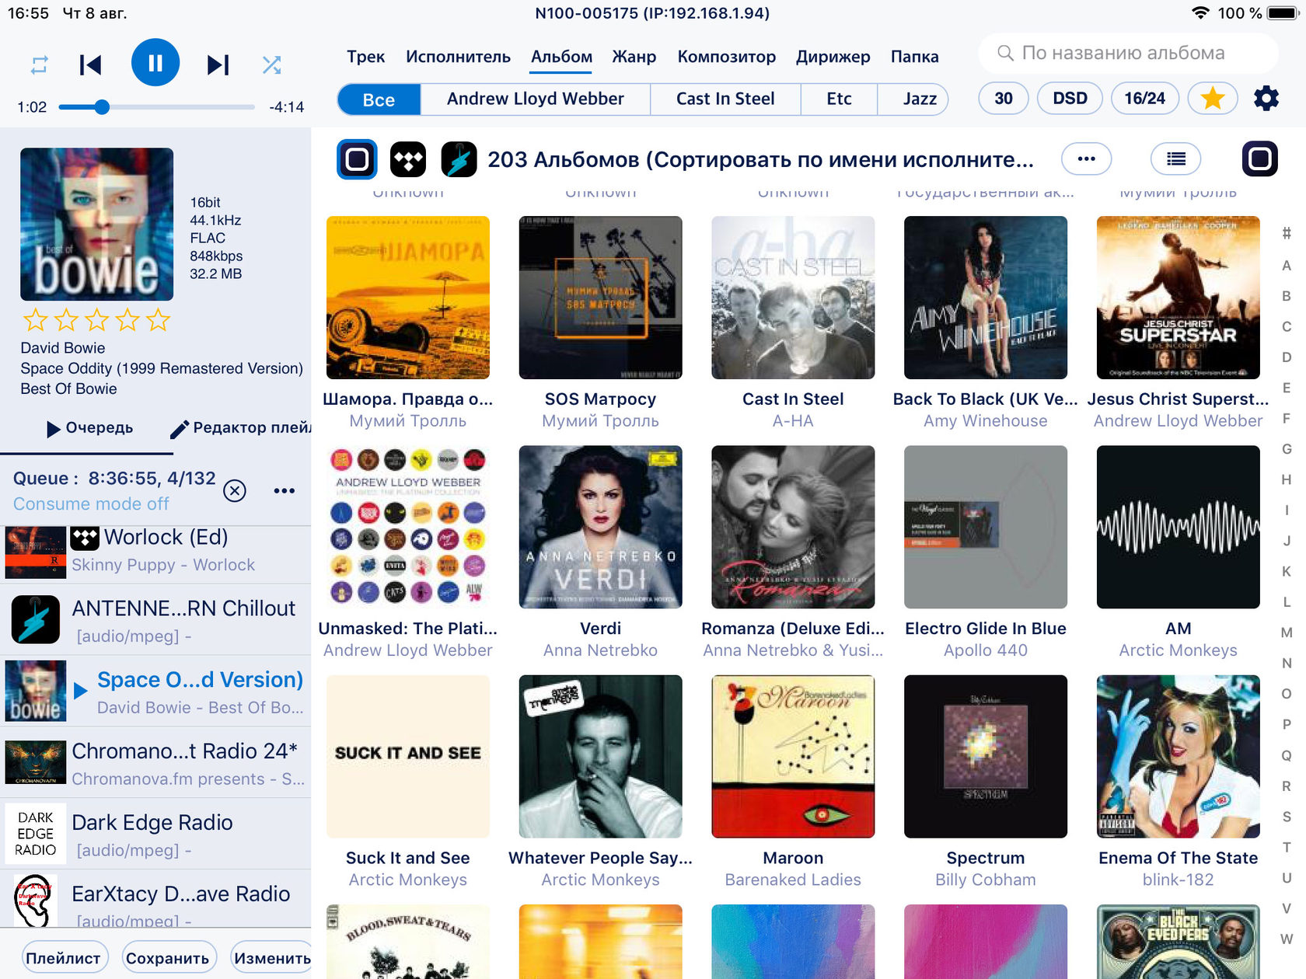This screenshot has width=1306, height=979.
Task: Switch to list view
Action: [1175, 159]
